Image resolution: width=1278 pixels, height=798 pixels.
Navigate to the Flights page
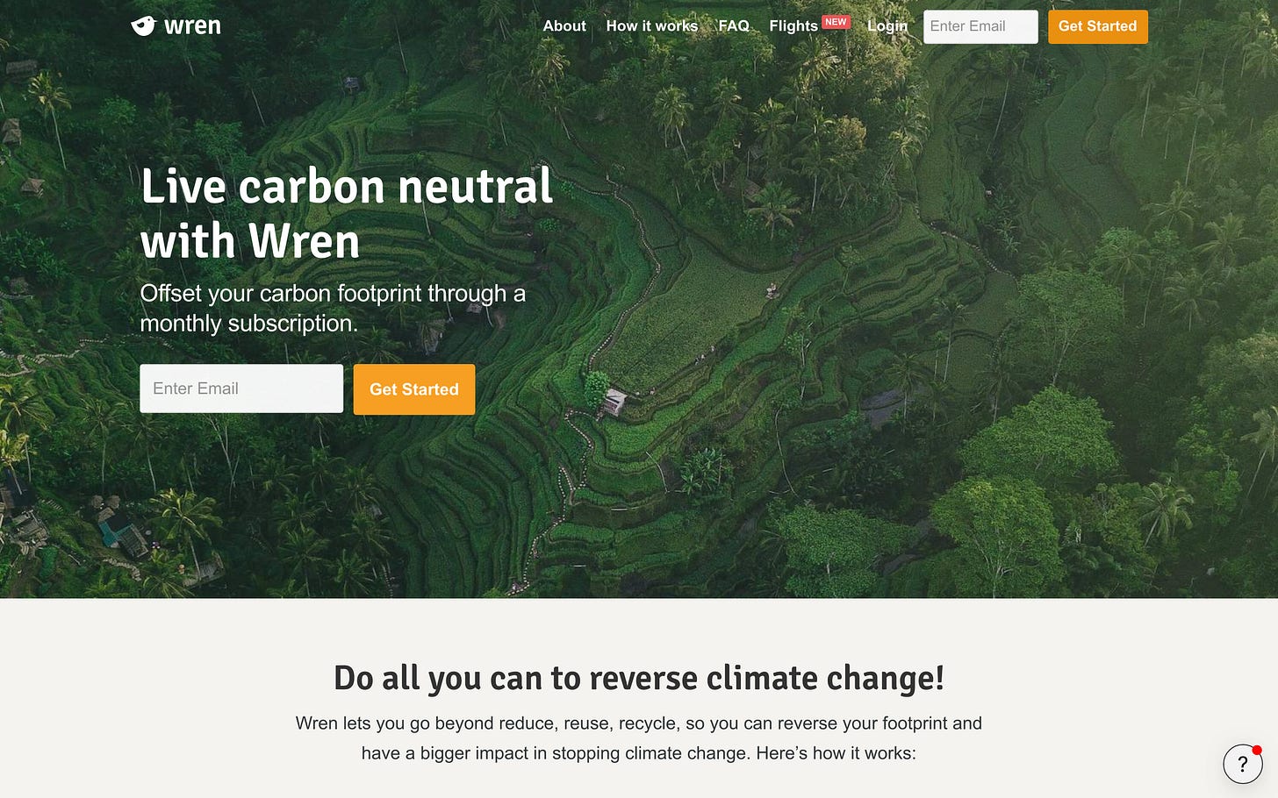pyautogui.click(x=793, y=26)
